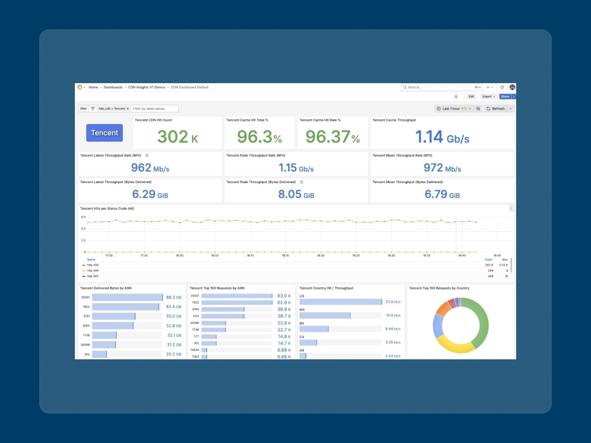
Task: Refresh the dashboard
Action: (x=495, y=108)
